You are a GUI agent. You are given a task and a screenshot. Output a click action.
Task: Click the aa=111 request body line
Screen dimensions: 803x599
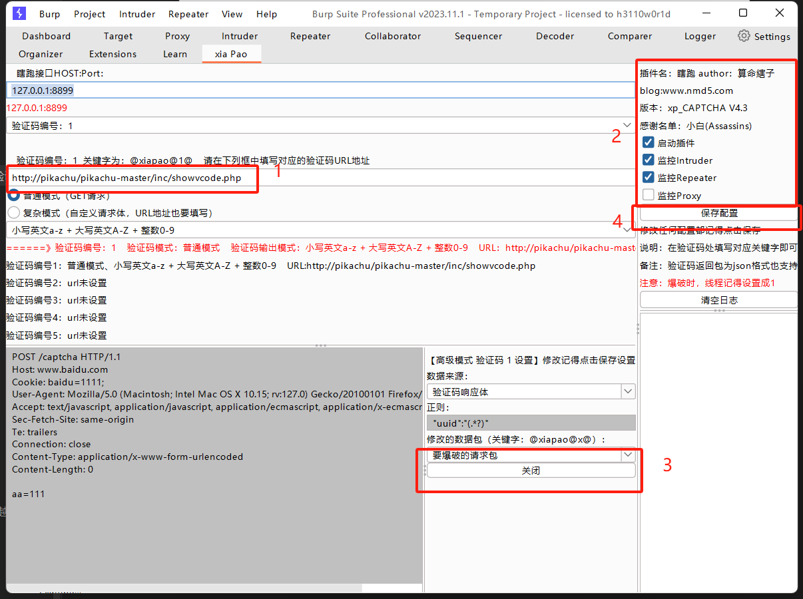[29, 494]
